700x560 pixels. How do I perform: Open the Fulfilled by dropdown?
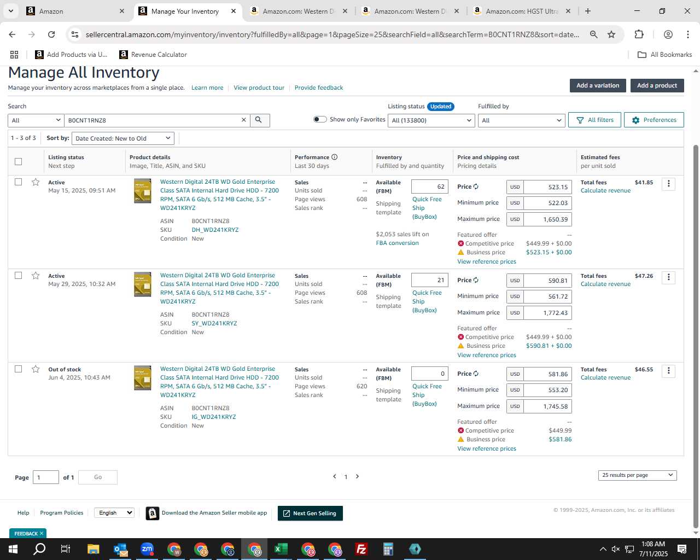coord(521,120)
